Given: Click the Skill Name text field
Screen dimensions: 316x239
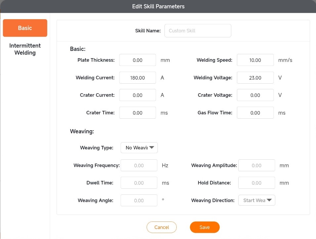Looking at the screenshot, I should click(198, 31).
